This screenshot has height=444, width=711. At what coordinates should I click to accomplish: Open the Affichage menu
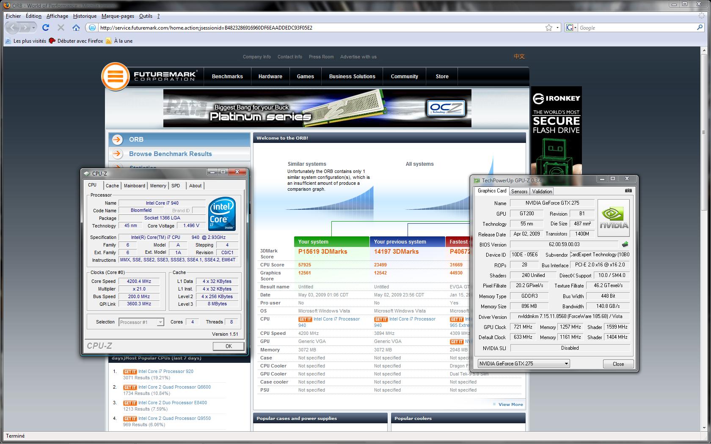click(x=57, y=16)
